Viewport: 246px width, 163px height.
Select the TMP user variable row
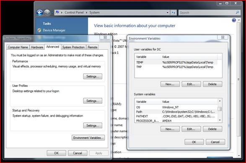tap(176, 67)
